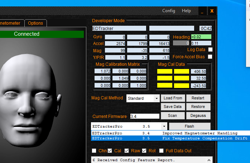Close the EDTracker window with X
Image resolution: width=250 pixels, height=163 pixels.
pyautogui.click(x=212, y=11)
